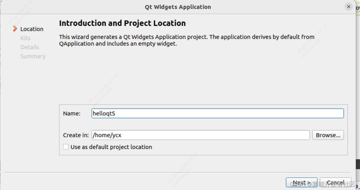Click into the Create in path field
Screen dimensions: 360x190
coord(201,135)
